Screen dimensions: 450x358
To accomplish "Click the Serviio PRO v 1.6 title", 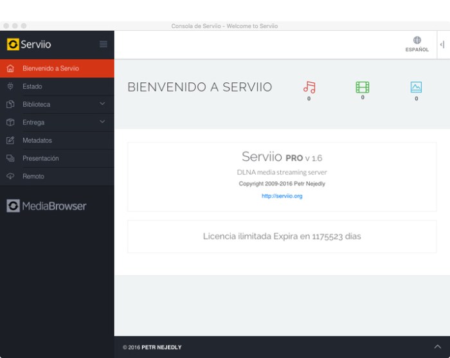I will pos(282,157).
